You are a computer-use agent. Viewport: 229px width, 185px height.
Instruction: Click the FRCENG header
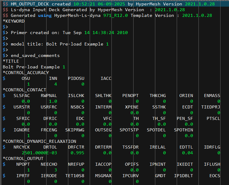coord(49,130)
